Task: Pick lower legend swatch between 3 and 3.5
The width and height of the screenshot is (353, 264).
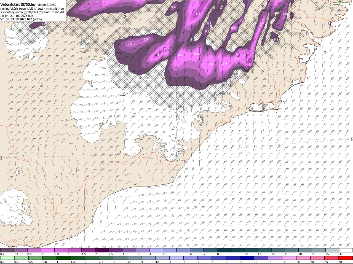Action: click(x=120, y=258)
